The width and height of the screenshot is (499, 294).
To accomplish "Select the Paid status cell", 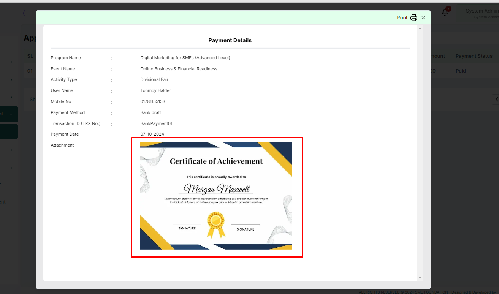I will pyautogui.click(x=461, y=71).
